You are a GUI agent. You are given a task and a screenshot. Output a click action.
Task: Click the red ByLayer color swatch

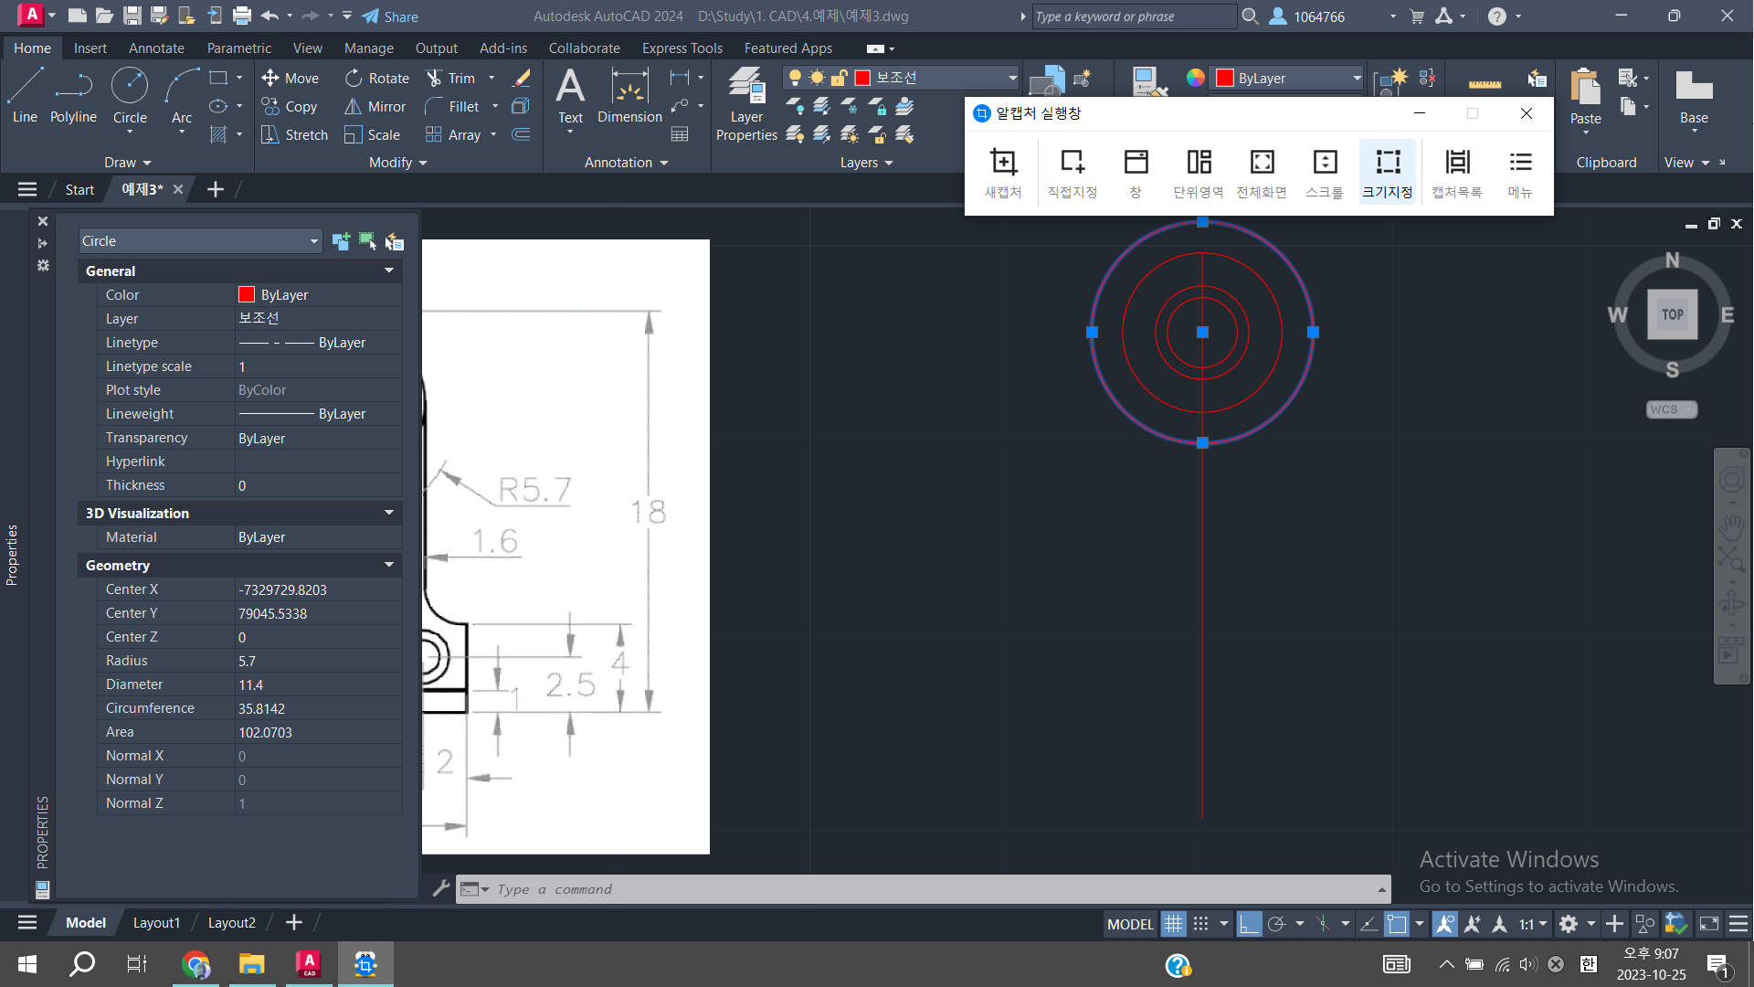coord(1225,79)
